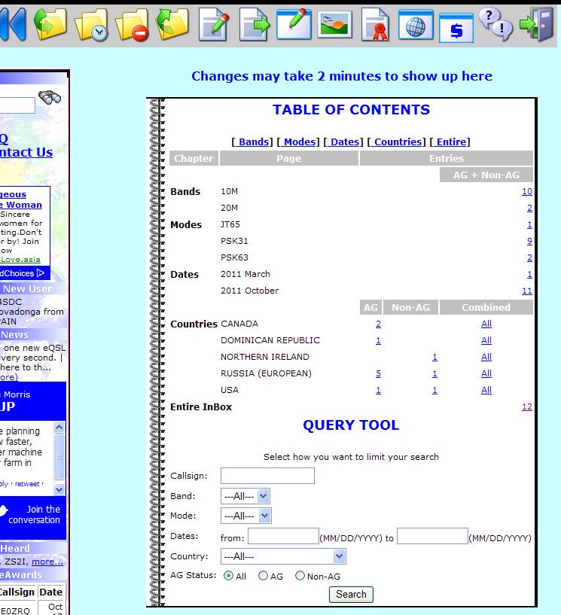Image resolution: width=561 pixels, height=615 pixels.
Task: Jump to the Bands section link
Action: [x=254, y=142]
